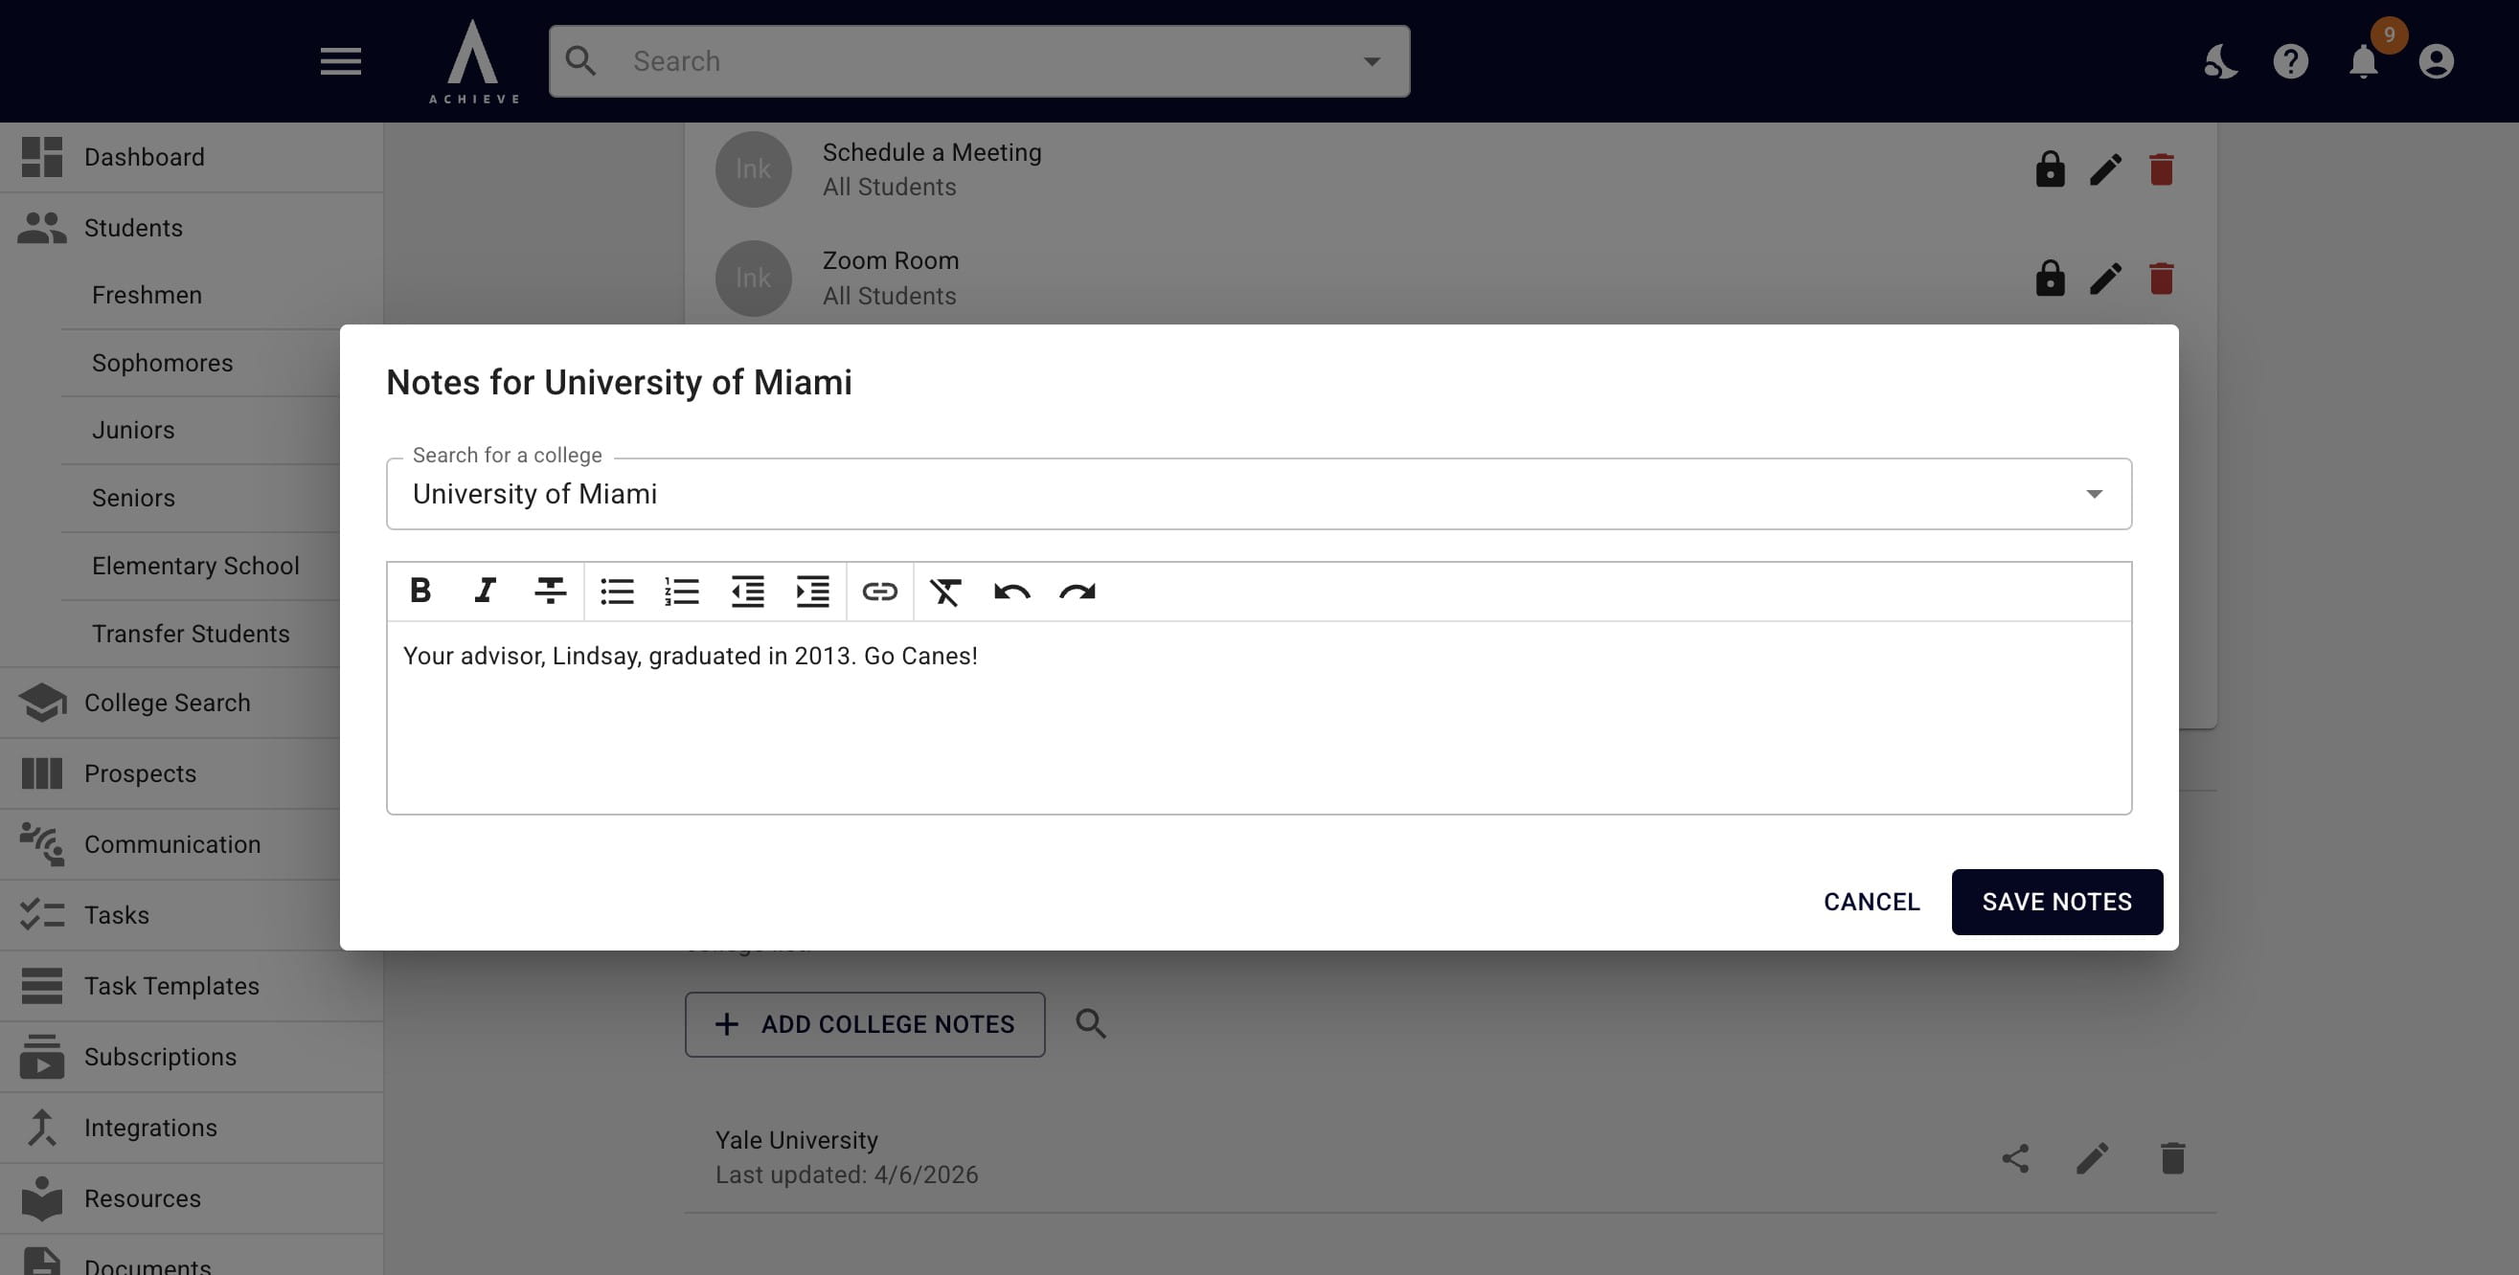Click the Zoom Room link avatar
Image resolution: width=2519 pixels, height=1275 pixels.
click(x=753, y=279)
